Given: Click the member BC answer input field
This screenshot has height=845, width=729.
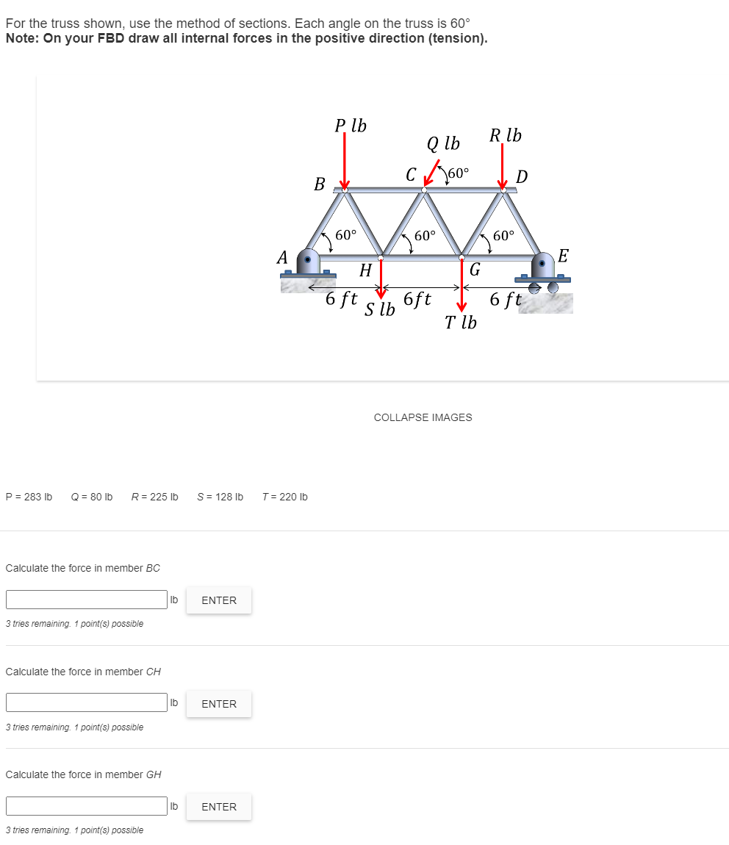Looking at the screenshot, I should click(86, 599).
